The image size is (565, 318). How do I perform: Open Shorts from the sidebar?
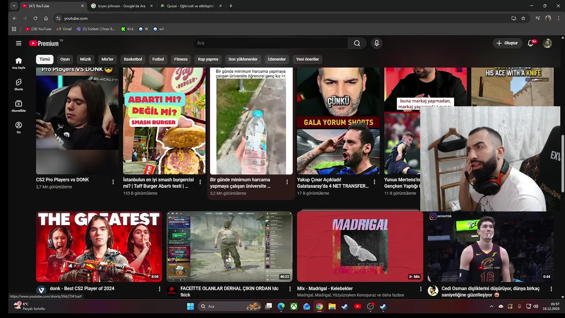click(x=19, y=85)
